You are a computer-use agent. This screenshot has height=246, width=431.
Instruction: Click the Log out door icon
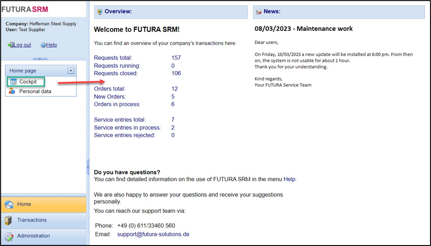coord(11,45)
